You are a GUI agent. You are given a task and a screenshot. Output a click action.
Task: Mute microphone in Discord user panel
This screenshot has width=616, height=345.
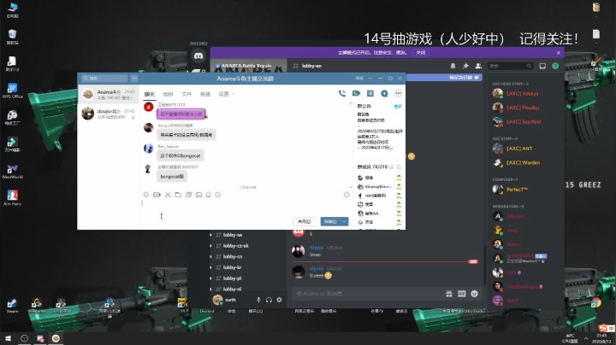click(258, 300)
